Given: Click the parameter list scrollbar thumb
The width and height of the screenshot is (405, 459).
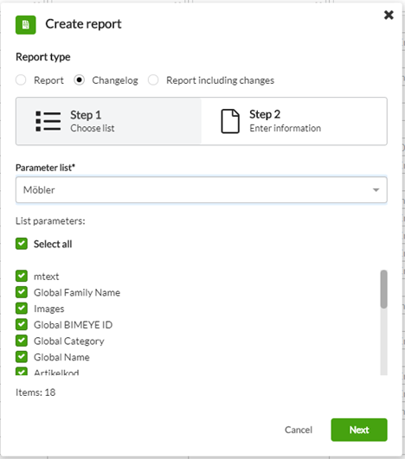Looking at the screenshot, I should coord(383,290).
